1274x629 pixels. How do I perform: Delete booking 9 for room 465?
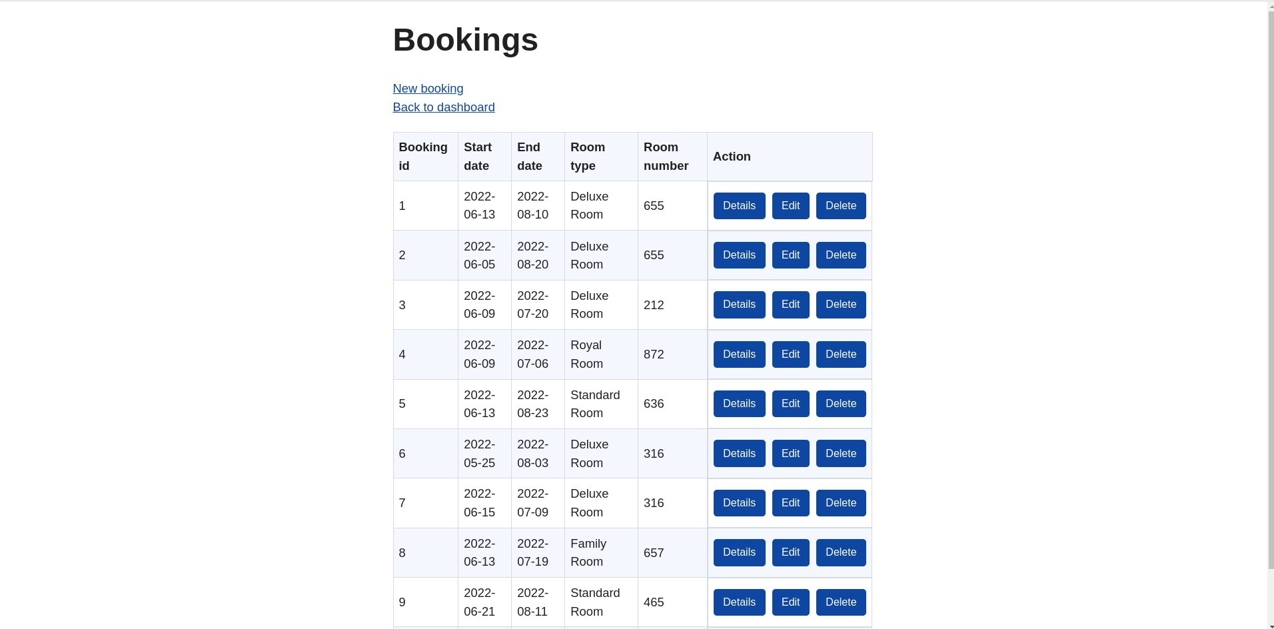(840, 602)
